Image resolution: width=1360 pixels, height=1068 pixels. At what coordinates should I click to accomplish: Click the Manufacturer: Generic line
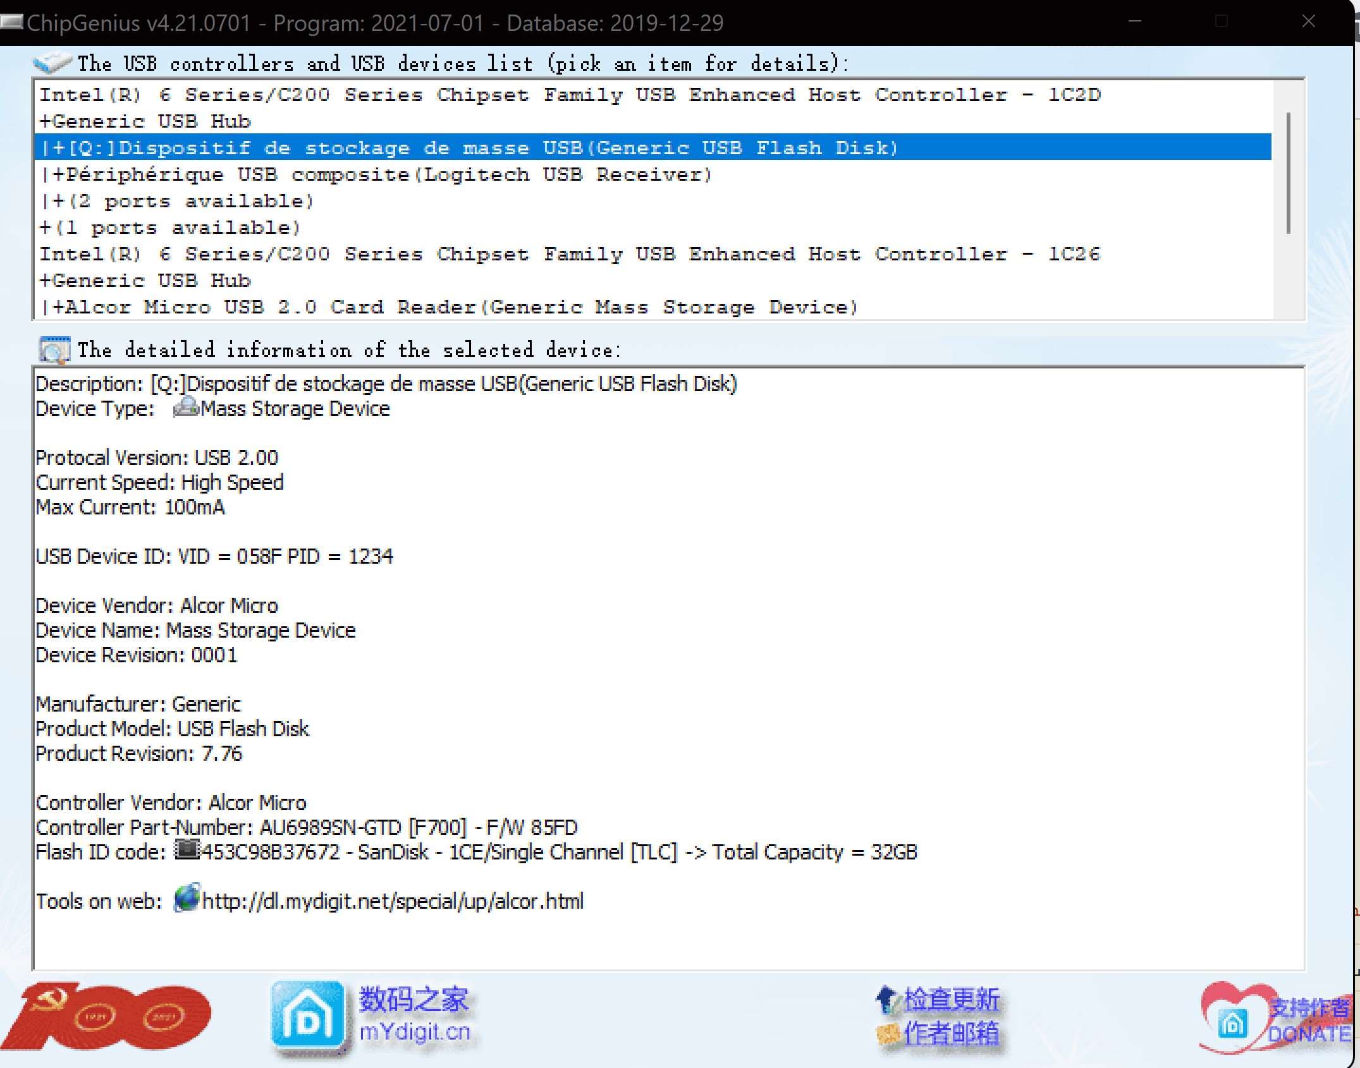[x=138, y=704]
